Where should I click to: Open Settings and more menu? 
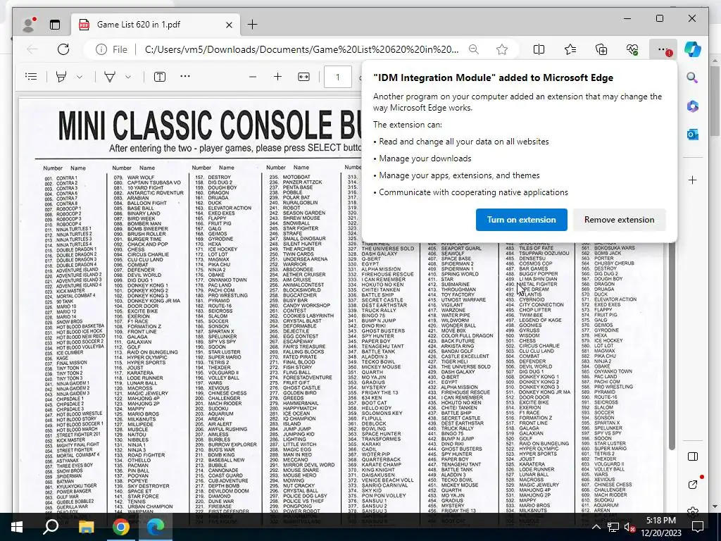(x=663, y=49)
